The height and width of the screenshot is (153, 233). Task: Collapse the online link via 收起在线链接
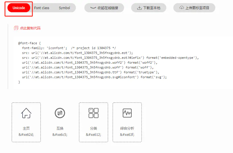point(104,8)
